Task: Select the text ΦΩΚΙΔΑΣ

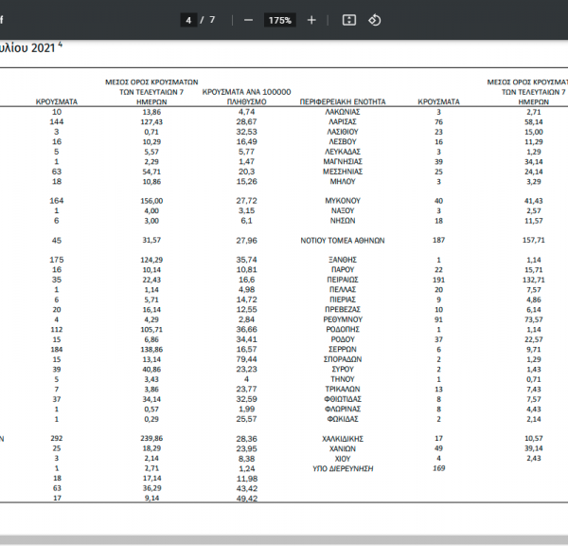Action: point(343,419)
